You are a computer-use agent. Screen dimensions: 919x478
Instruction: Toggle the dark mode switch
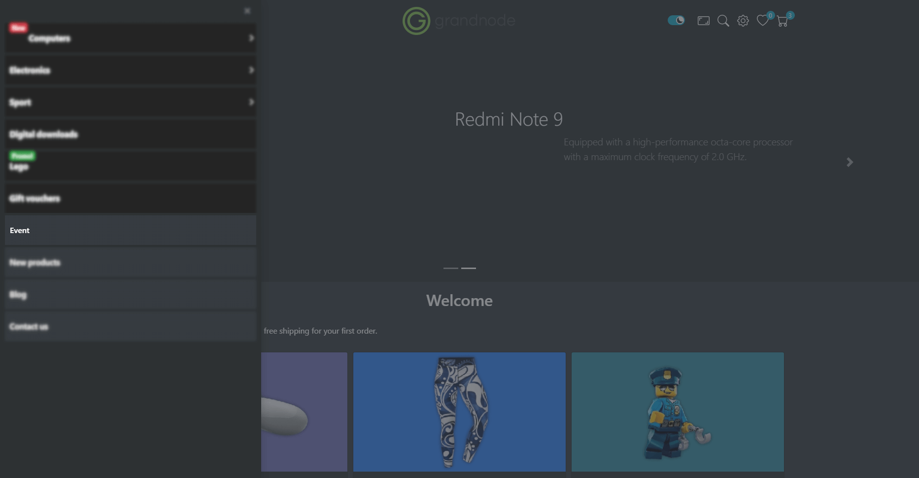click(x=676, y=20)
